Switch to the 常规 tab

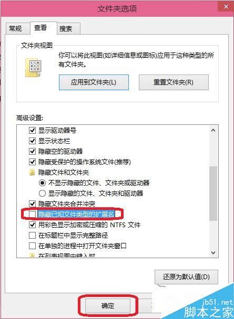[x=16, y=28]
